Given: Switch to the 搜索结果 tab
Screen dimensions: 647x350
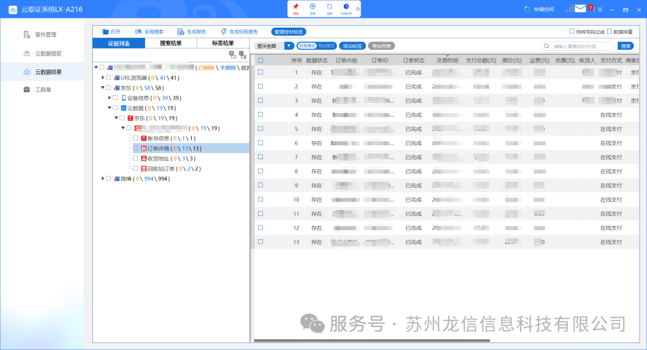Looking at the screenshot, I should (171, 43).
